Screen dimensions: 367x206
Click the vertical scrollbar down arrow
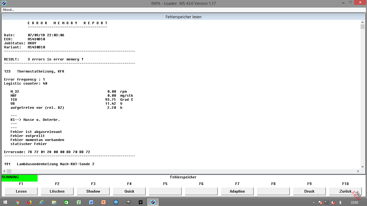click(362, 167)
